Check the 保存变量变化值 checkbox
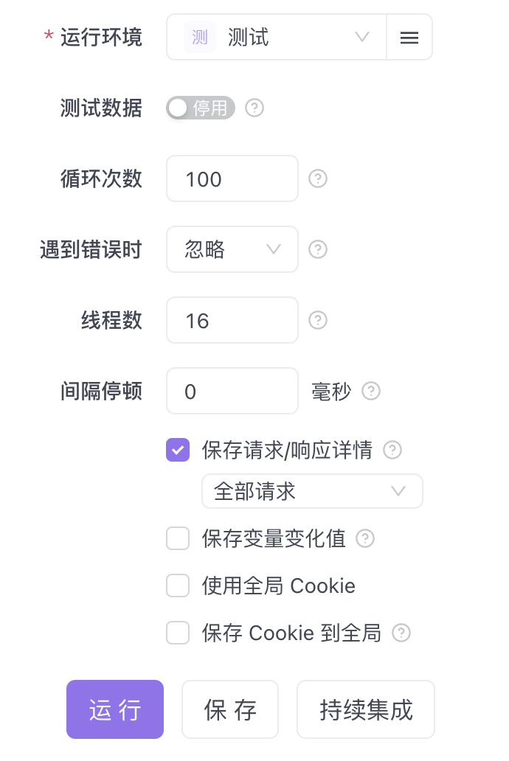 (178, 539)
